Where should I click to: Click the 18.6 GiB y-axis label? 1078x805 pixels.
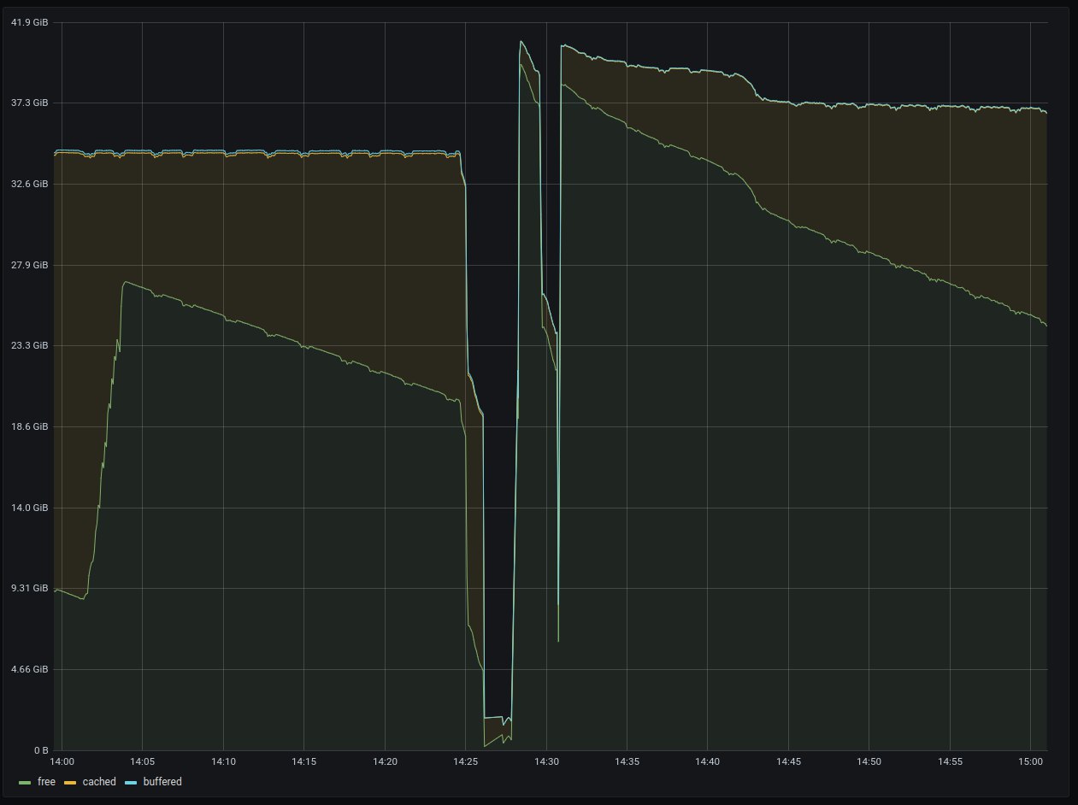[31, 426]
